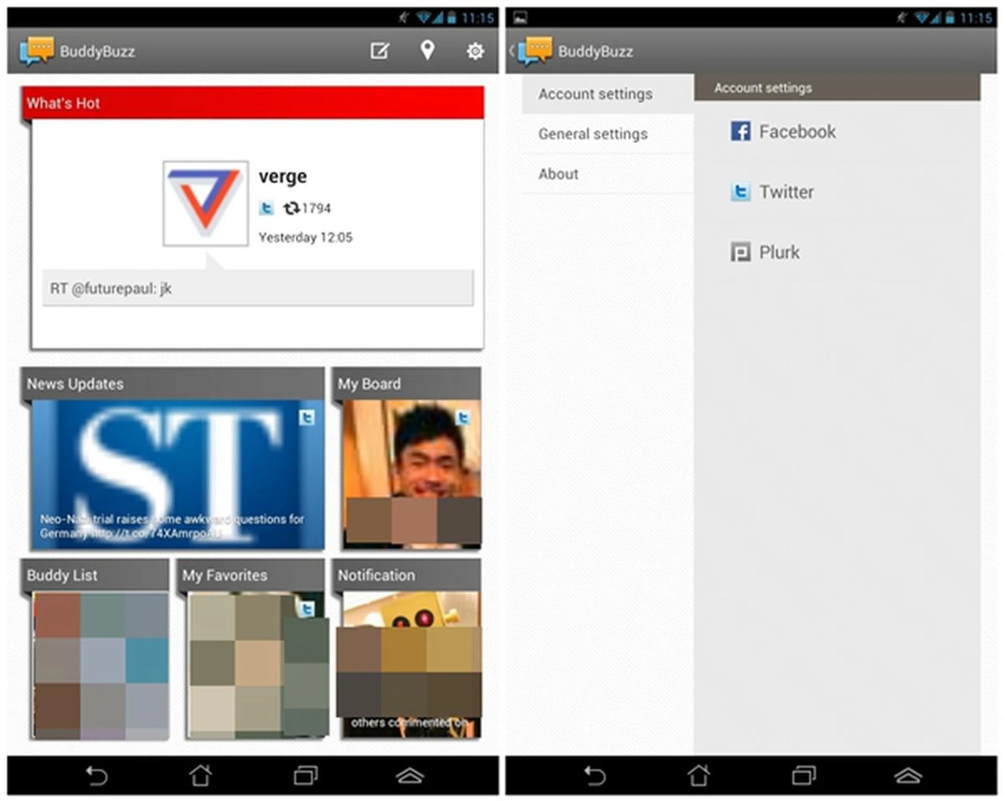Tap the Facebook account icon
Image resolution: width=1003 pixels, height=801 pixels.
[740, 131]
